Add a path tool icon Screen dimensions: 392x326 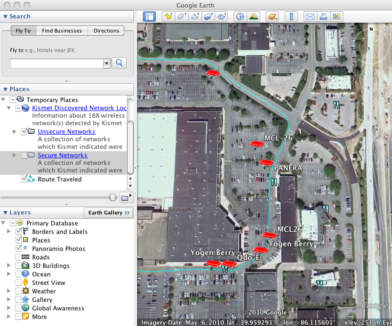[195, 17]
